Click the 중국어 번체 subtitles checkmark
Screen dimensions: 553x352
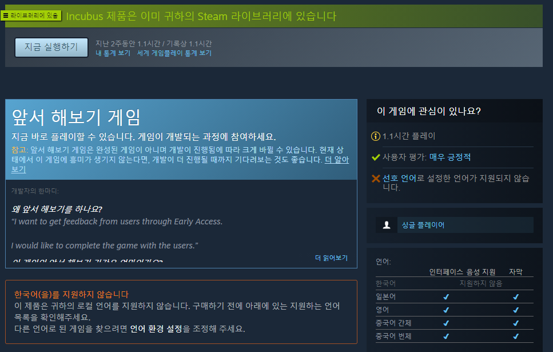click(516, 337)
